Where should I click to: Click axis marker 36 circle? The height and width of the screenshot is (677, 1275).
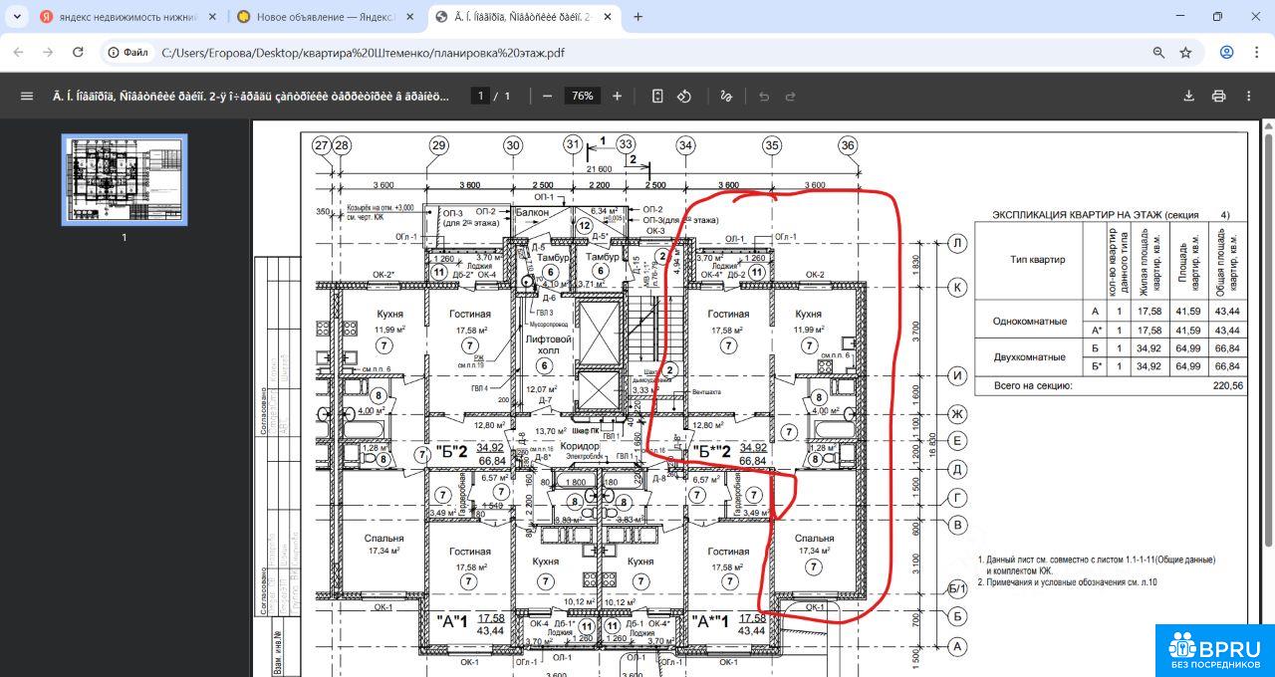point(848,145)
